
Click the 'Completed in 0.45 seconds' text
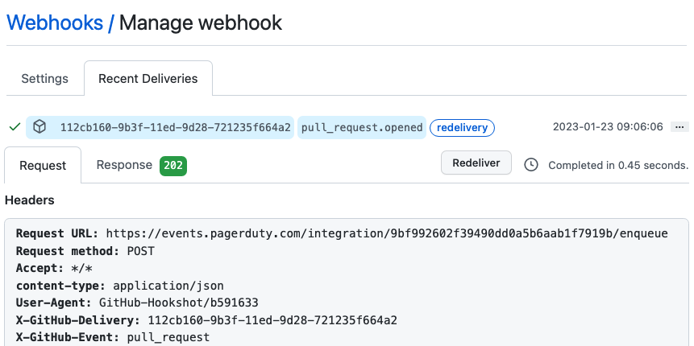click(x=617, y=165)
